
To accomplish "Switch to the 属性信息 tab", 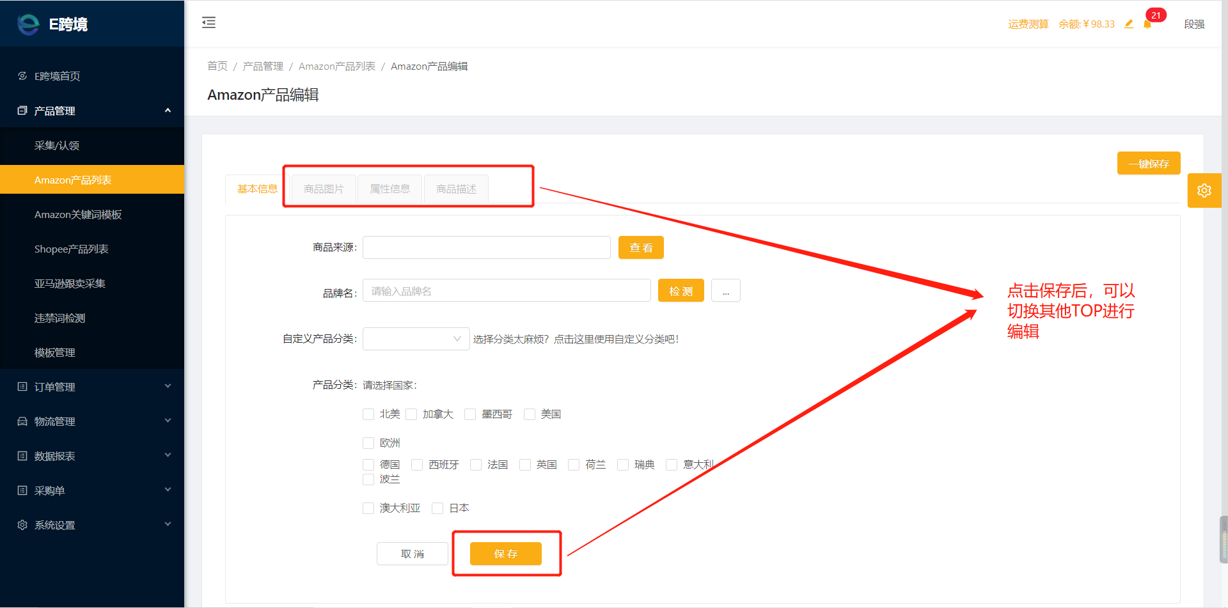I will (390, 189).
